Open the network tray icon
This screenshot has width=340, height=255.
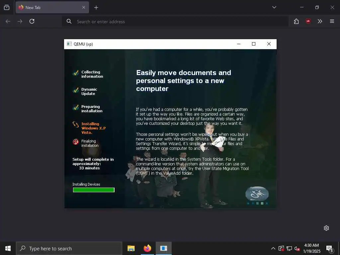pos(289,248)
